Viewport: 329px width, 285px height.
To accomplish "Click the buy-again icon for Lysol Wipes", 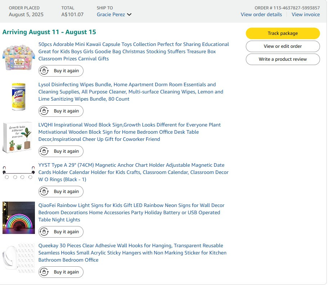I will pos(44,111).
